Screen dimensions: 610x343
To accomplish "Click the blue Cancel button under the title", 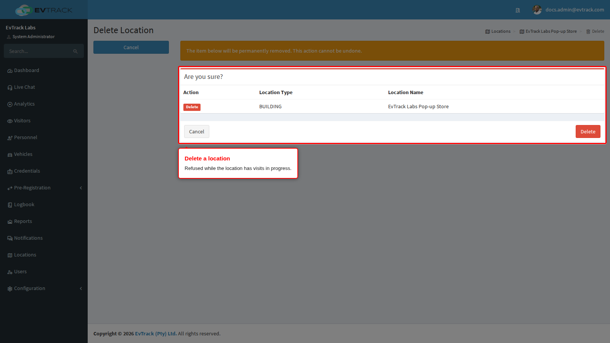I will 131,47.
